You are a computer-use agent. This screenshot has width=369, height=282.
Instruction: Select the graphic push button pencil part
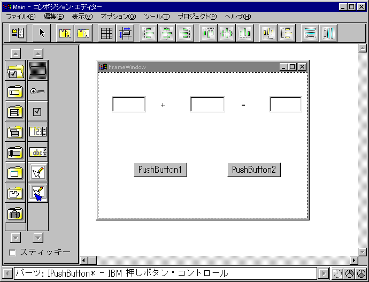coord(38,172)
